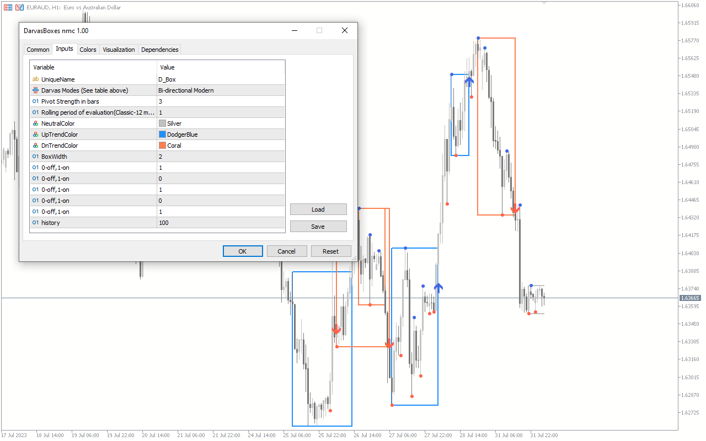The width and height of the screenshot is (706, 441).
Task: Click the history integer type icon
Action: coord(35,223)
